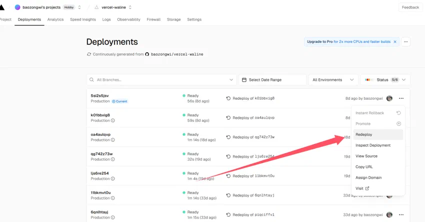Click redeploy icon beside Redeploy of k01bbxig8
Screen dimensions: 425x222
point(228,98)
